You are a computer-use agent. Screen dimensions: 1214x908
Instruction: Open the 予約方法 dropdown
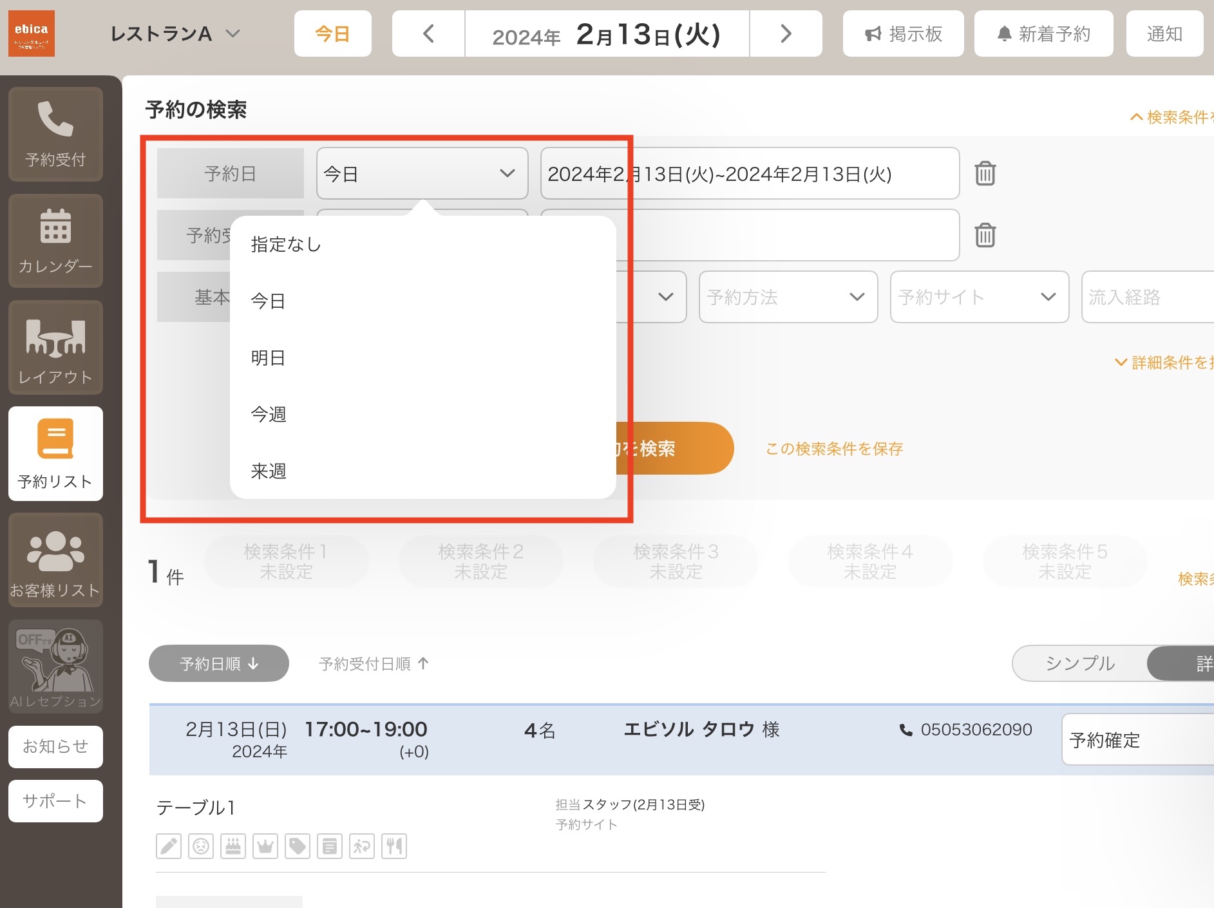[x=788, y=297]
